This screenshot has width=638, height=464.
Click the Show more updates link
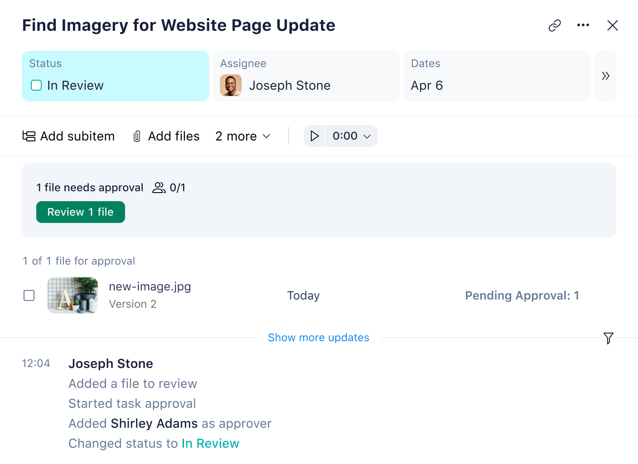[319, 338]
